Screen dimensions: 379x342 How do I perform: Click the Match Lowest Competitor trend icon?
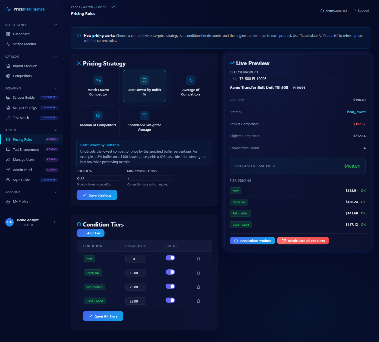click(98, 80)
